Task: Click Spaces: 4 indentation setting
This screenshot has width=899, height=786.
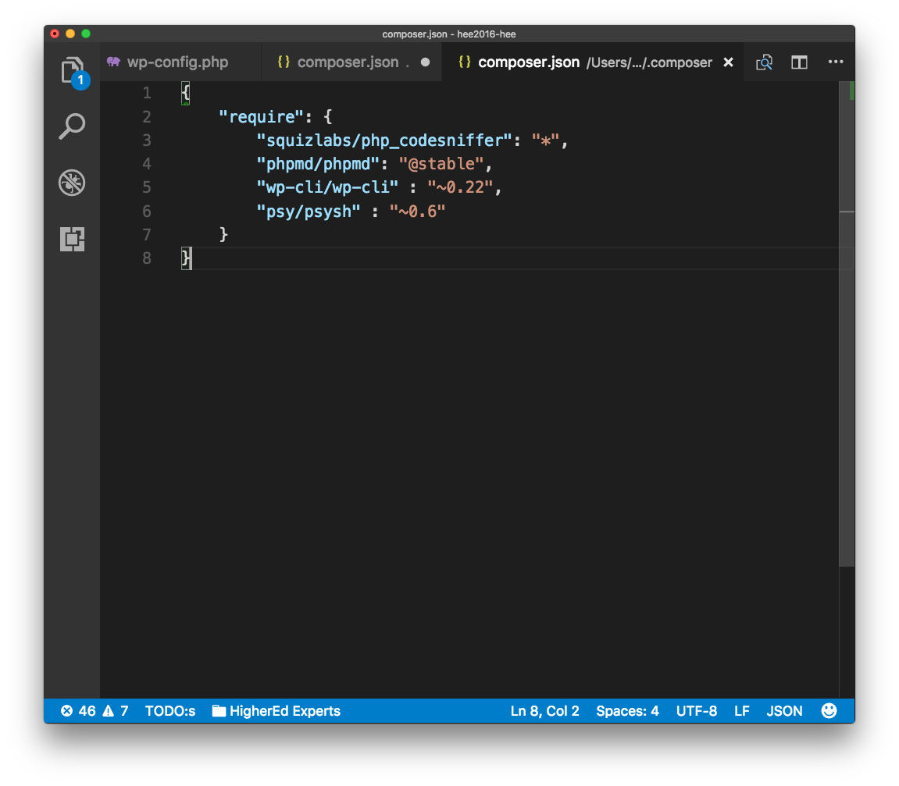Action: point(627,711)
